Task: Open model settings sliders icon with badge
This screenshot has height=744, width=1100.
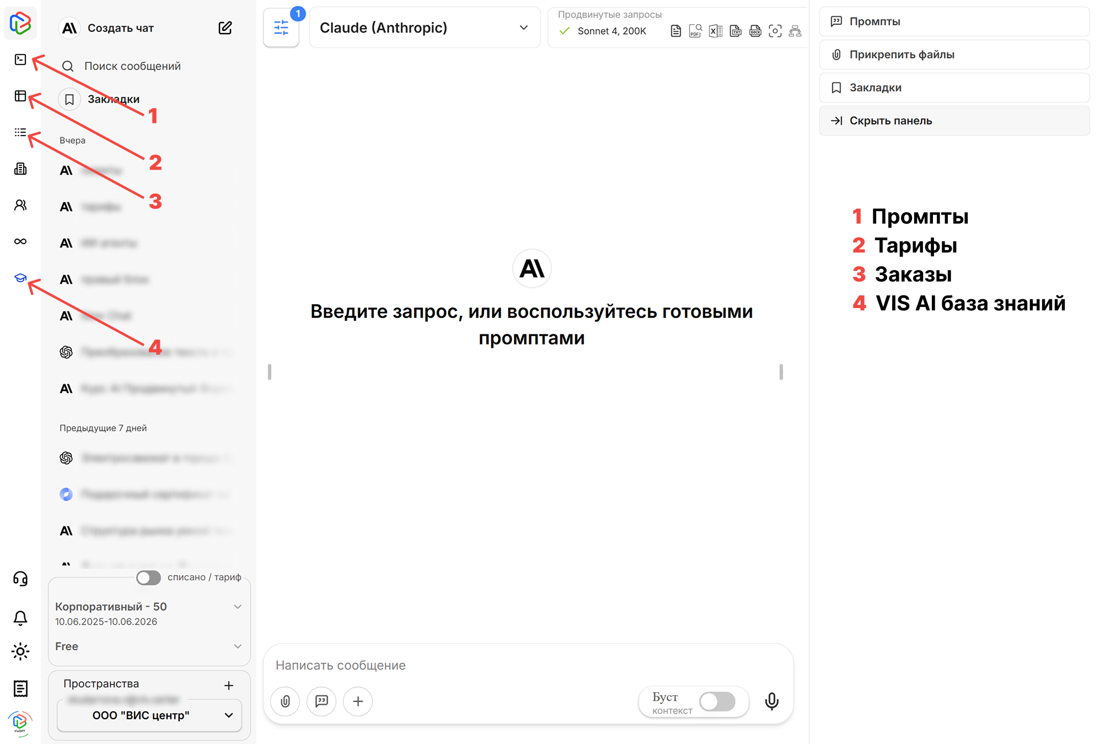Action: coord(281,28)
